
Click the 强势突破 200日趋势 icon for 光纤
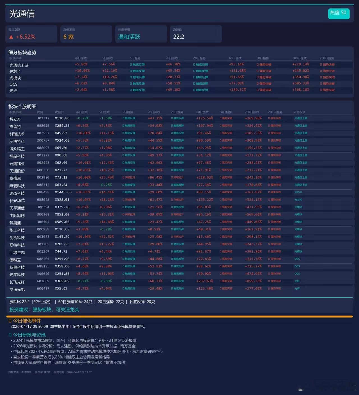click(x=328, y=90)
